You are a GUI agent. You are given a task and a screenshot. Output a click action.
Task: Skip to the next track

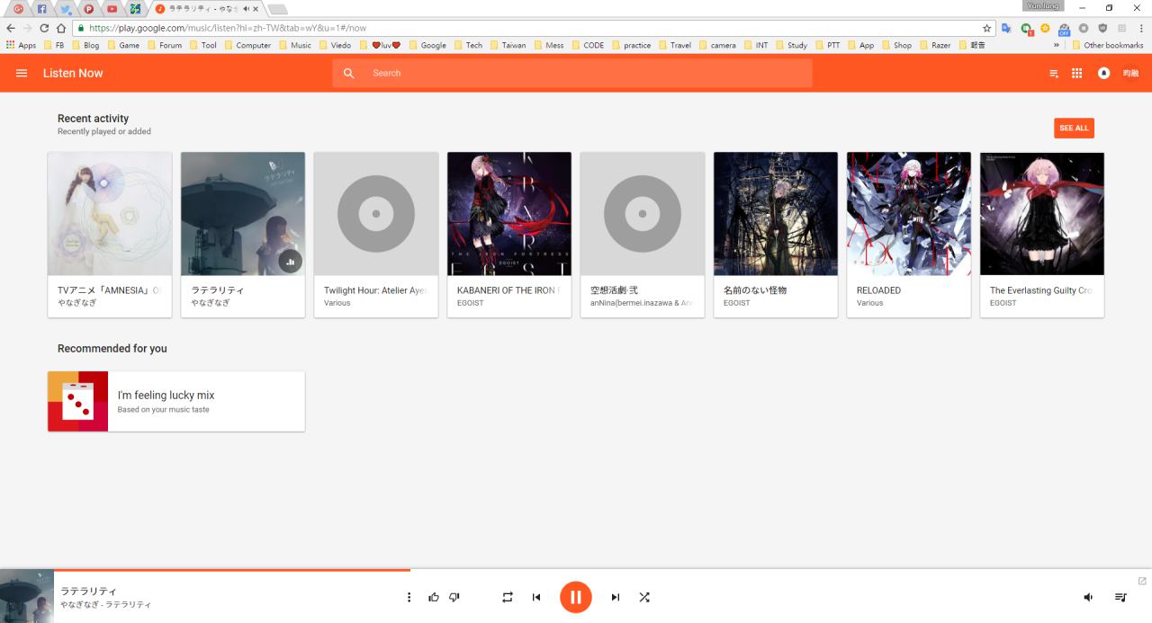coord(616,597)
